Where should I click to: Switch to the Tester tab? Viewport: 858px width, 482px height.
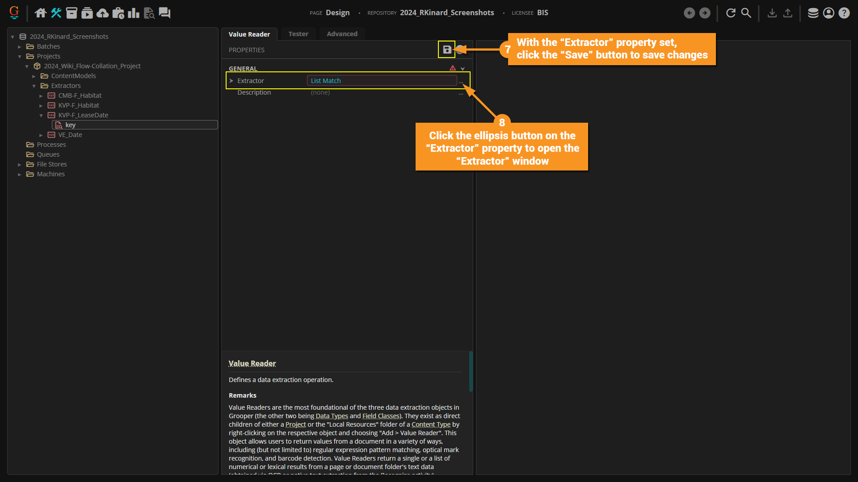[x=298, y=34]
